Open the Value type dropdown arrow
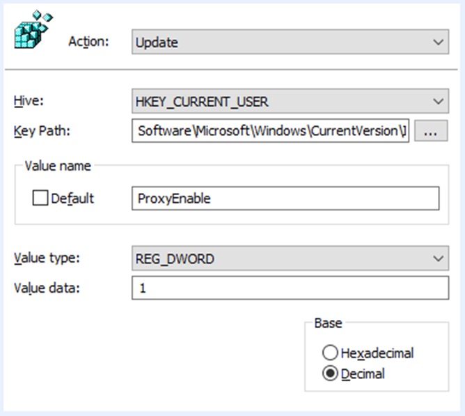This screenshot has height=416, width=465. click(x=438, y=259)
